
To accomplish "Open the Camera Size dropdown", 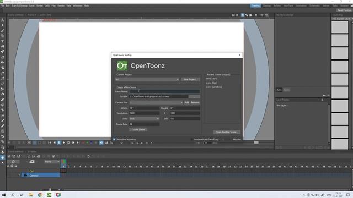I will point(156,102).
